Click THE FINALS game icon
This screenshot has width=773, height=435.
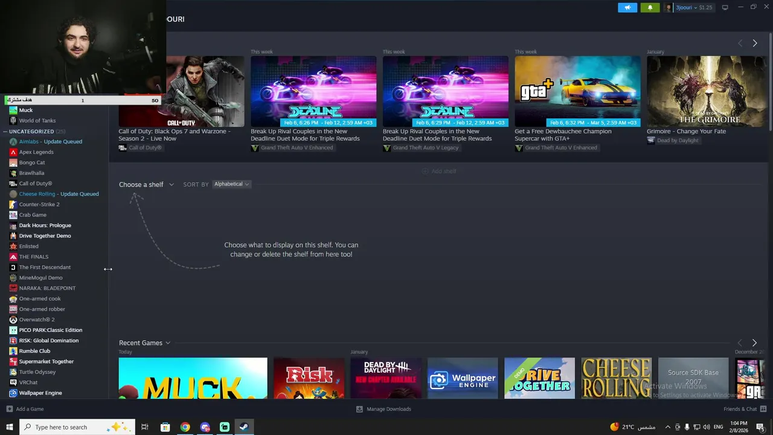tap(13, 257)
